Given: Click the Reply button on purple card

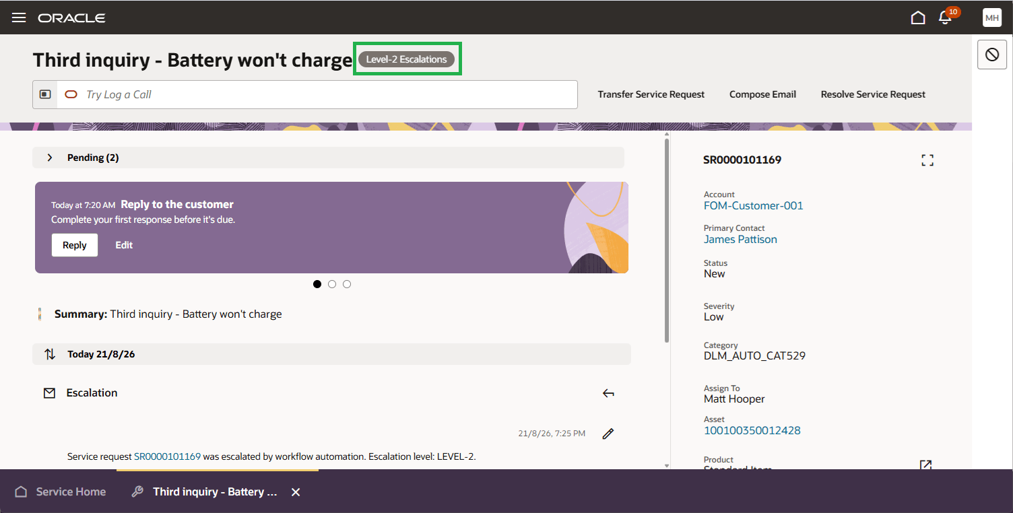Looking at the screenshot, I should 75,245.
